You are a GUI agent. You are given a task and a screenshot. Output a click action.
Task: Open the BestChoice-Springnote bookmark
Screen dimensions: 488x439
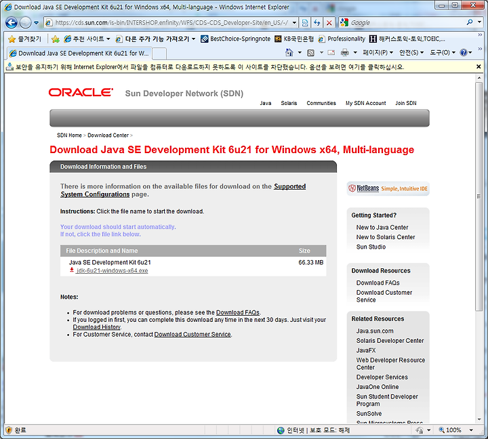236,39
